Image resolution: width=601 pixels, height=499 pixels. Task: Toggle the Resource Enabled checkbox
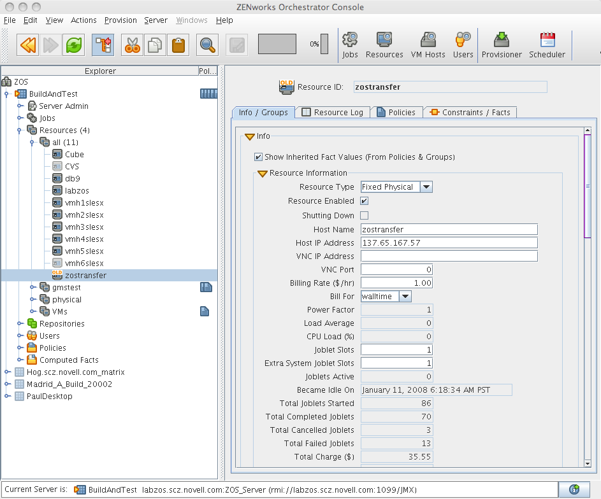[x=365, y=201]
